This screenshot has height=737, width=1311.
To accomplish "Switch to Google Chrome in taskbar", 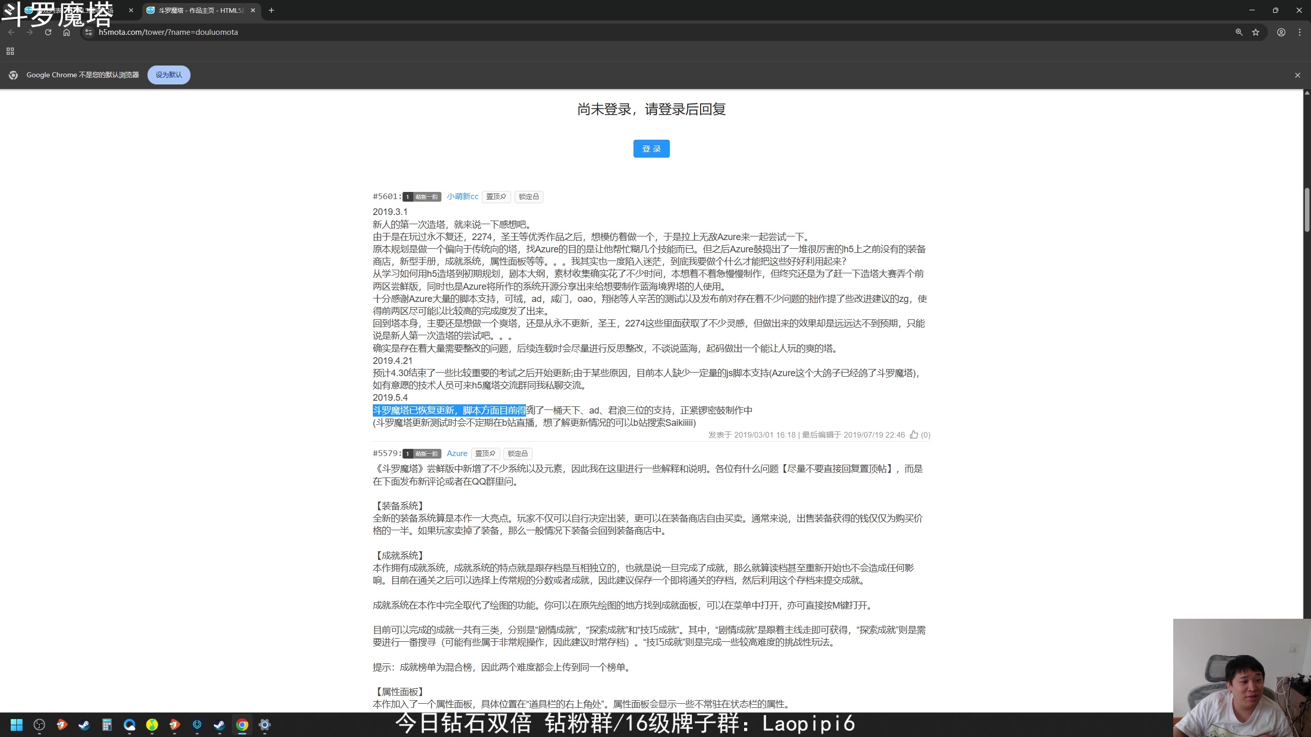I will pyautogui.click(x=242, y=725).
